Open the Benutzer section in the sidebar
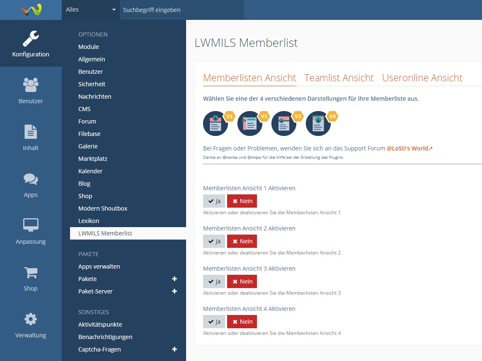Viewport: 482px width, 361px height. [31, 90]
